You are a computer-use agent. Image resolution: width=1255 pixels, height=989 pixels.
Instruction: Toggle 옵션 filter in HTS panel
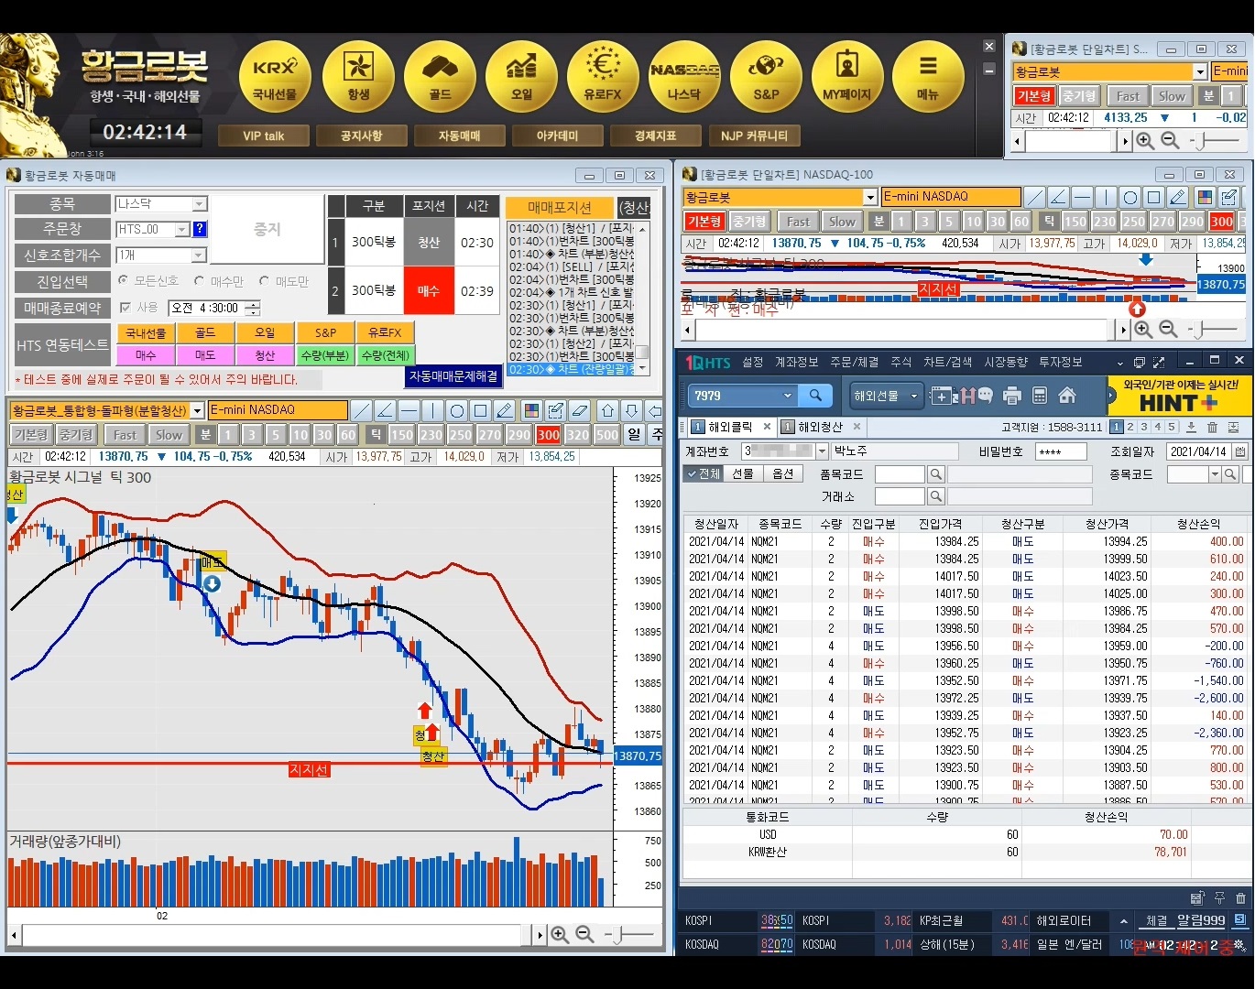(x=782, y=473)
